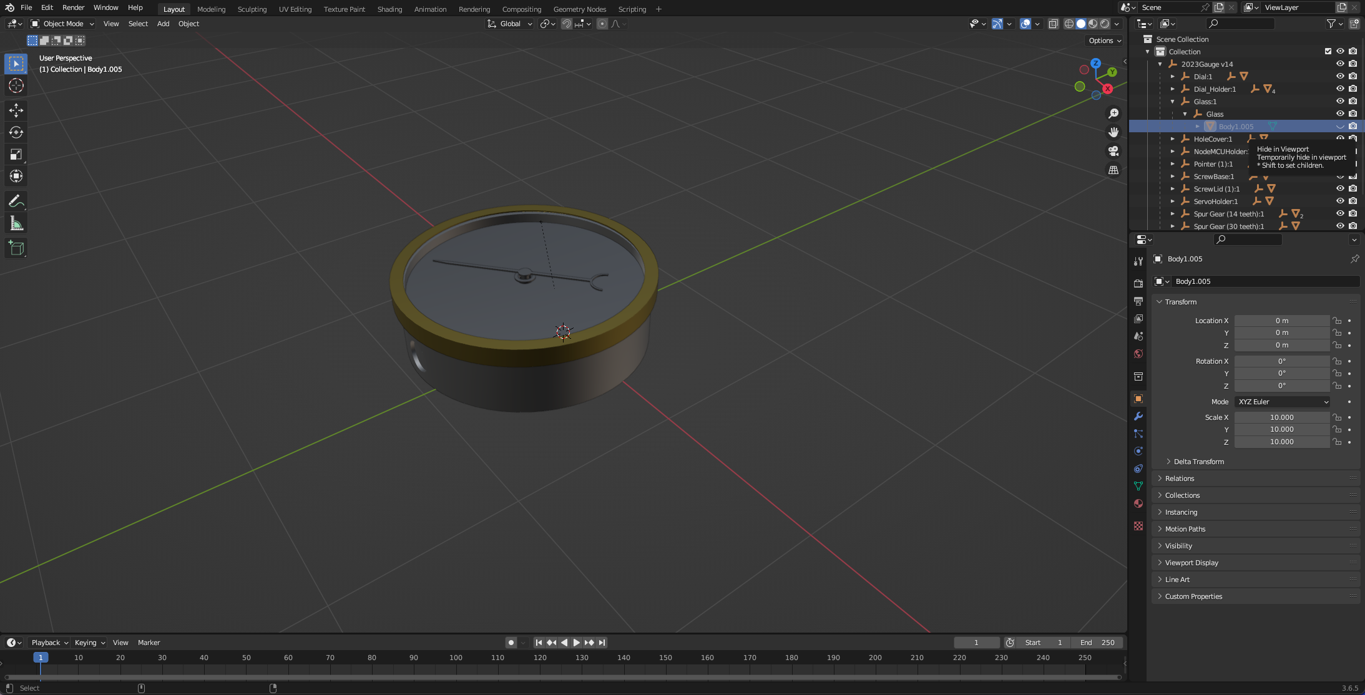This screenshot has height=695, width=1365.
Task: Expand Delta Transform panel
Action: [x=1198, y=462]
